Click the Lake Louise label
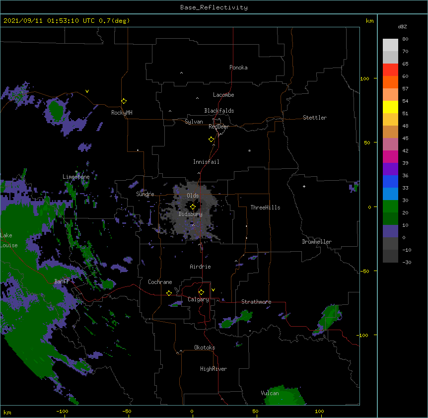Screen dimensions: 428x418 [9, 240]
